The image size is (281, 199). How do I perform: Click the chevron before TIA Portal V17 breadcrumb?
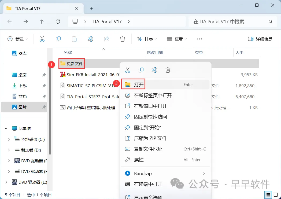pos(85,22)
